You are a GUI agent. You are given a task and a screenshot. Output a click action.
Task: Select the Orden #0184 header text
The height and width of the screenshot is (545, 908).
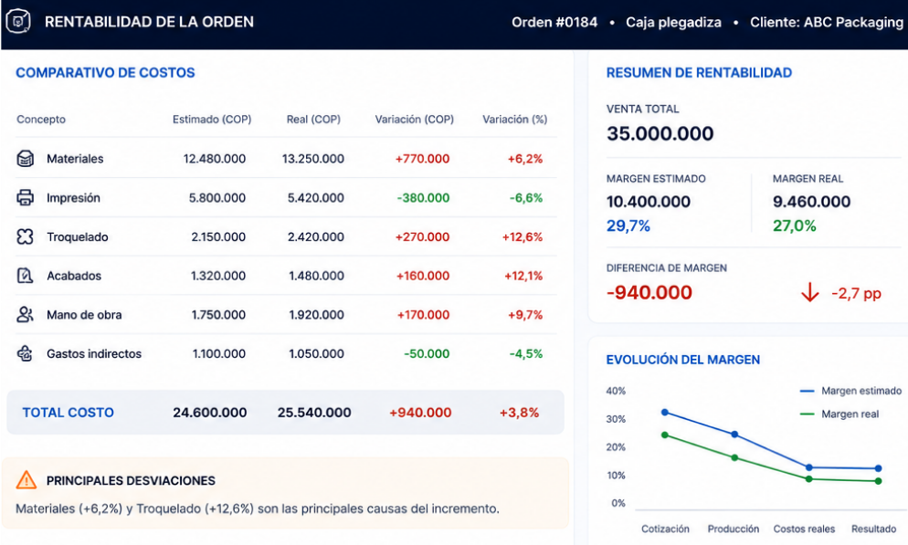coord(554,23)
